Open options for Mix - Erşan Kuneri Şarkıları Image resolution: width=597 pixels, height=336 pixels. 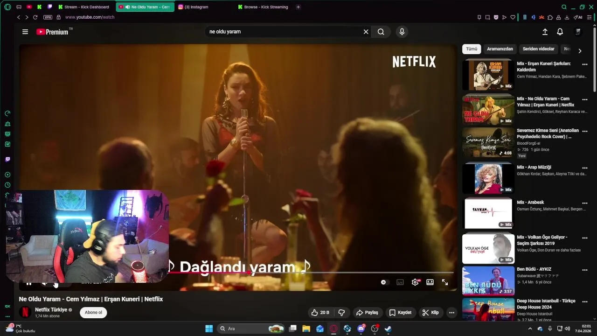tap(585, 64)
